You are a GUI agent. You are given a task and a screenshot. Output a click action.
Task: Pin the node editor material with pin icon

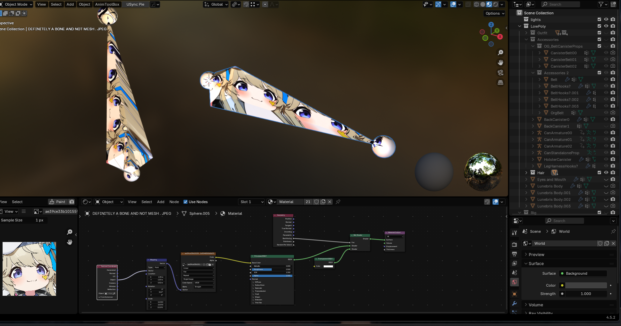pos(338,202)
